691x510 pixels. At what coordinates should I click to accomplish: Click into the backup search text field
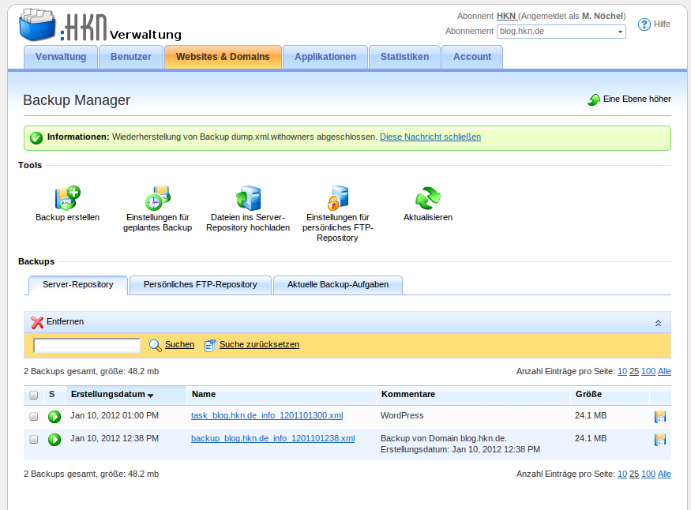[87, 345]
